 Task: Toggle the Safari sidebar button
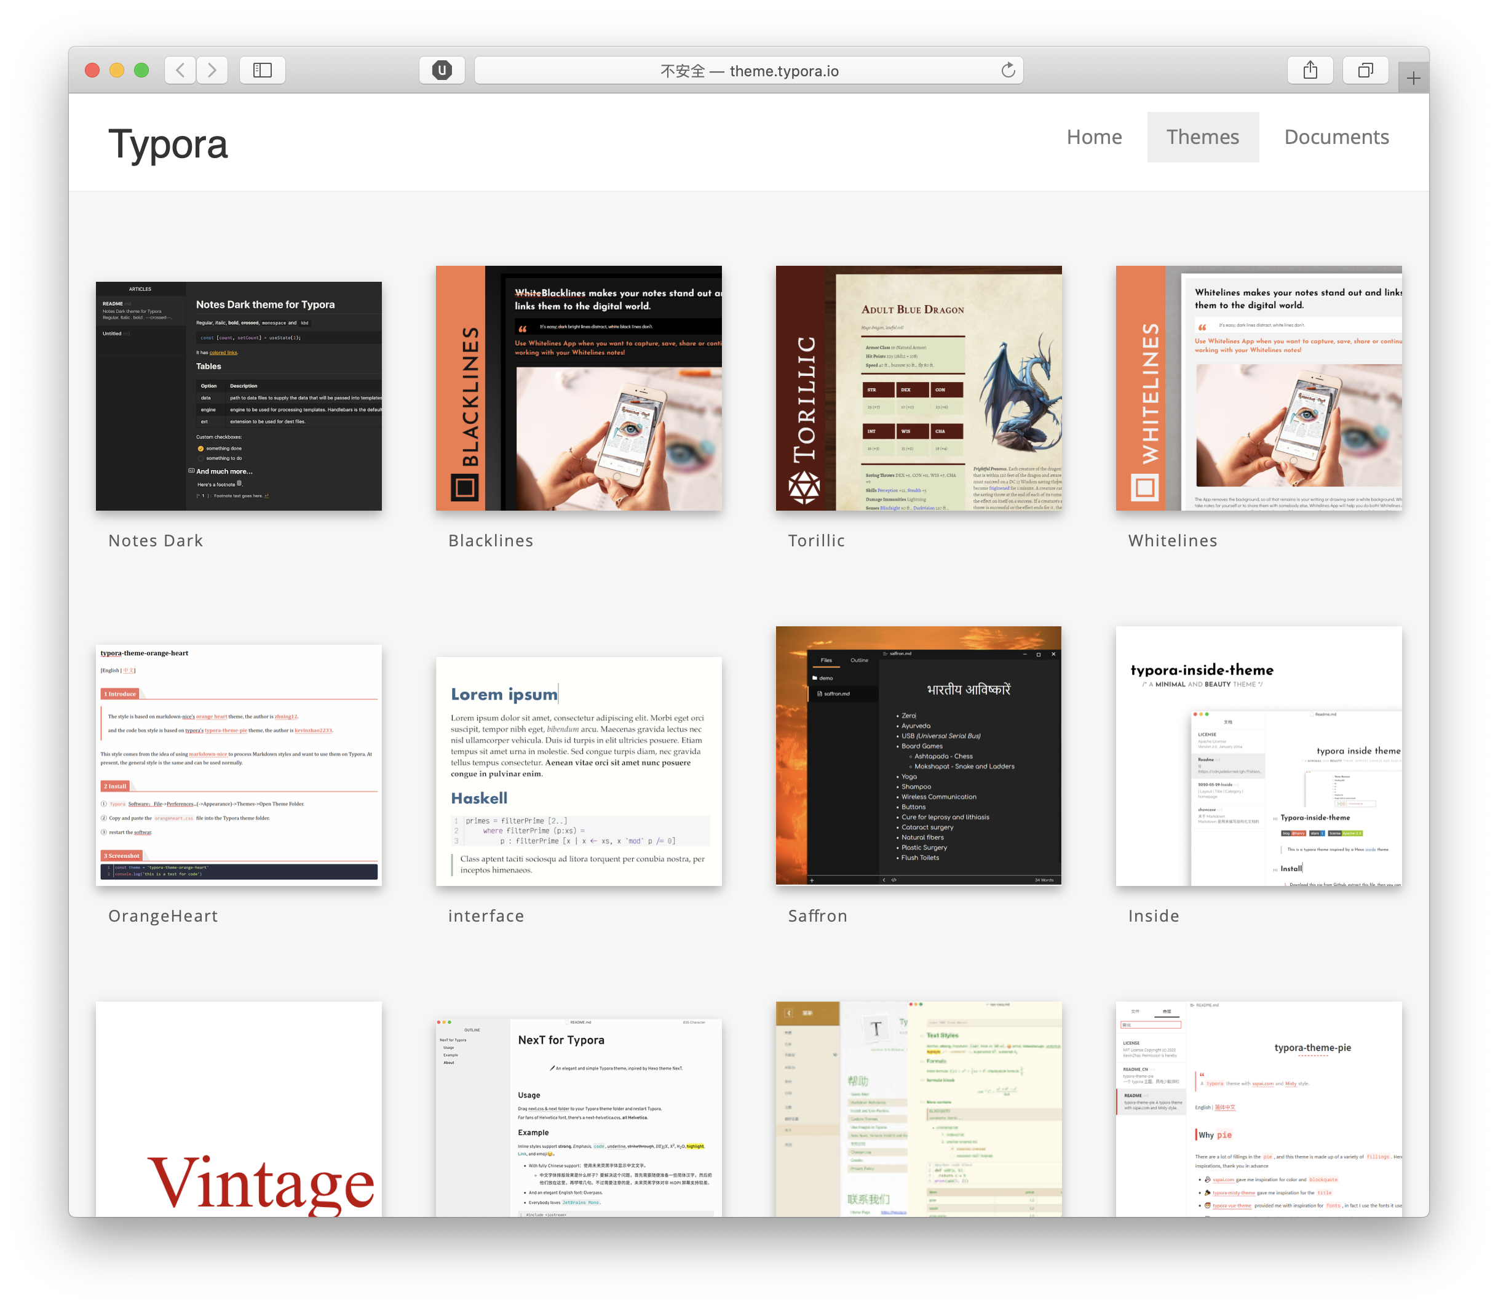click(x=262, y=70)
